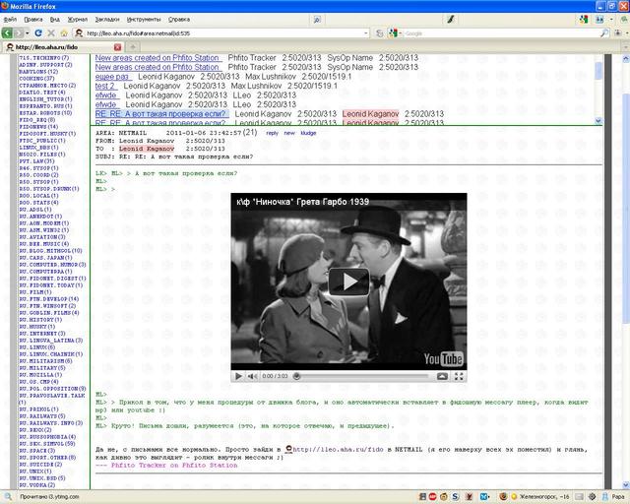This screenshot has width=630, height=504.
Task: Mute the YouTube player volume
Action: point(252,376)
